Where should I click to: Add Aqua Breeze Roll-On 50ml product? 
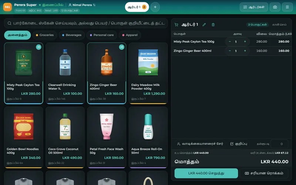pos(148,137)
